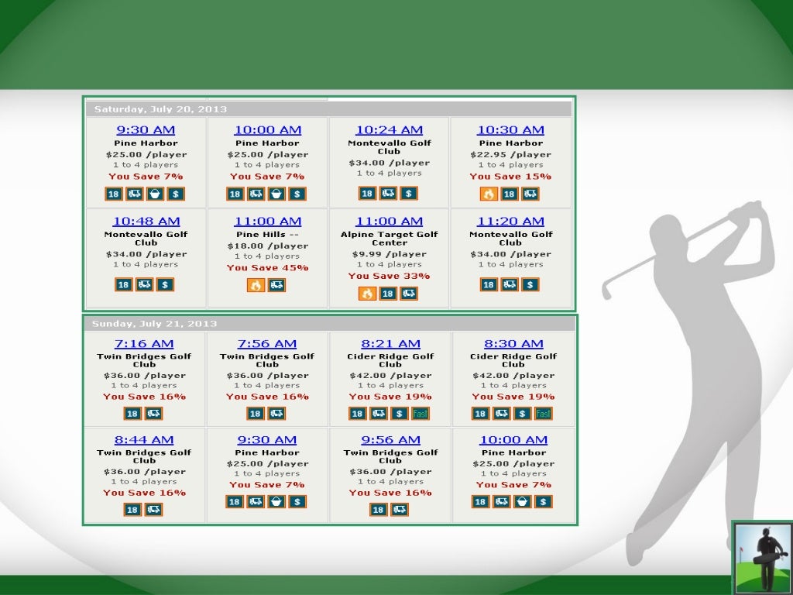The width and height of the screenshot is (793, 595).
Task: Open the 8:30 AM Cider Ridge tee time
Action: click(x=513, y=343)
